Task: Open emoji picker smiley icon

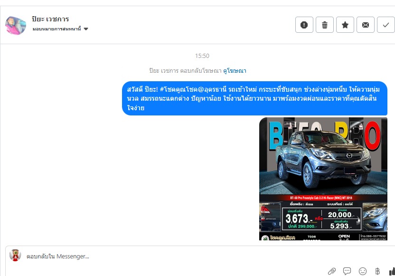Action: click(x=363, y=271)
